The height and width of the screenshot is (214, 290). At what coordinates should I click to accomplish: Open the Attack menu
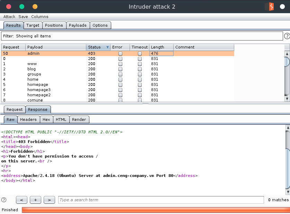pyautogui.click(x=9, y=17)
